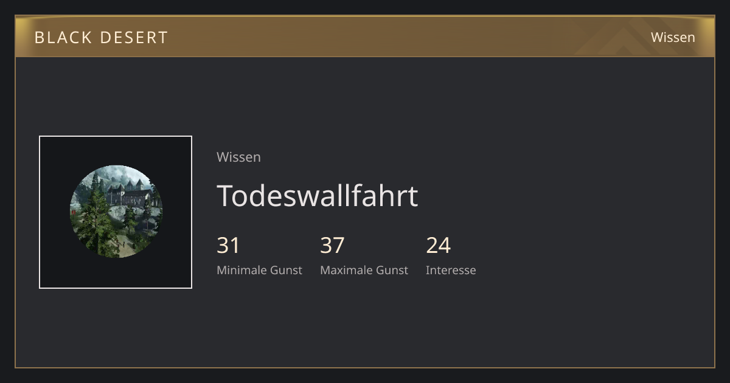Click the small Wissen category label above title

click(238, 157)
